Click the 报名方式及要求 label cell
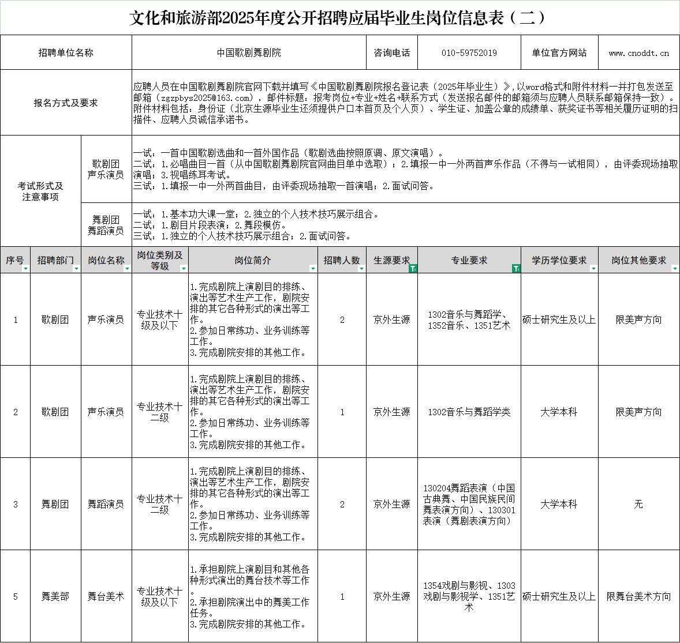This screenshot has height=643, width=680. coord(66,103)
